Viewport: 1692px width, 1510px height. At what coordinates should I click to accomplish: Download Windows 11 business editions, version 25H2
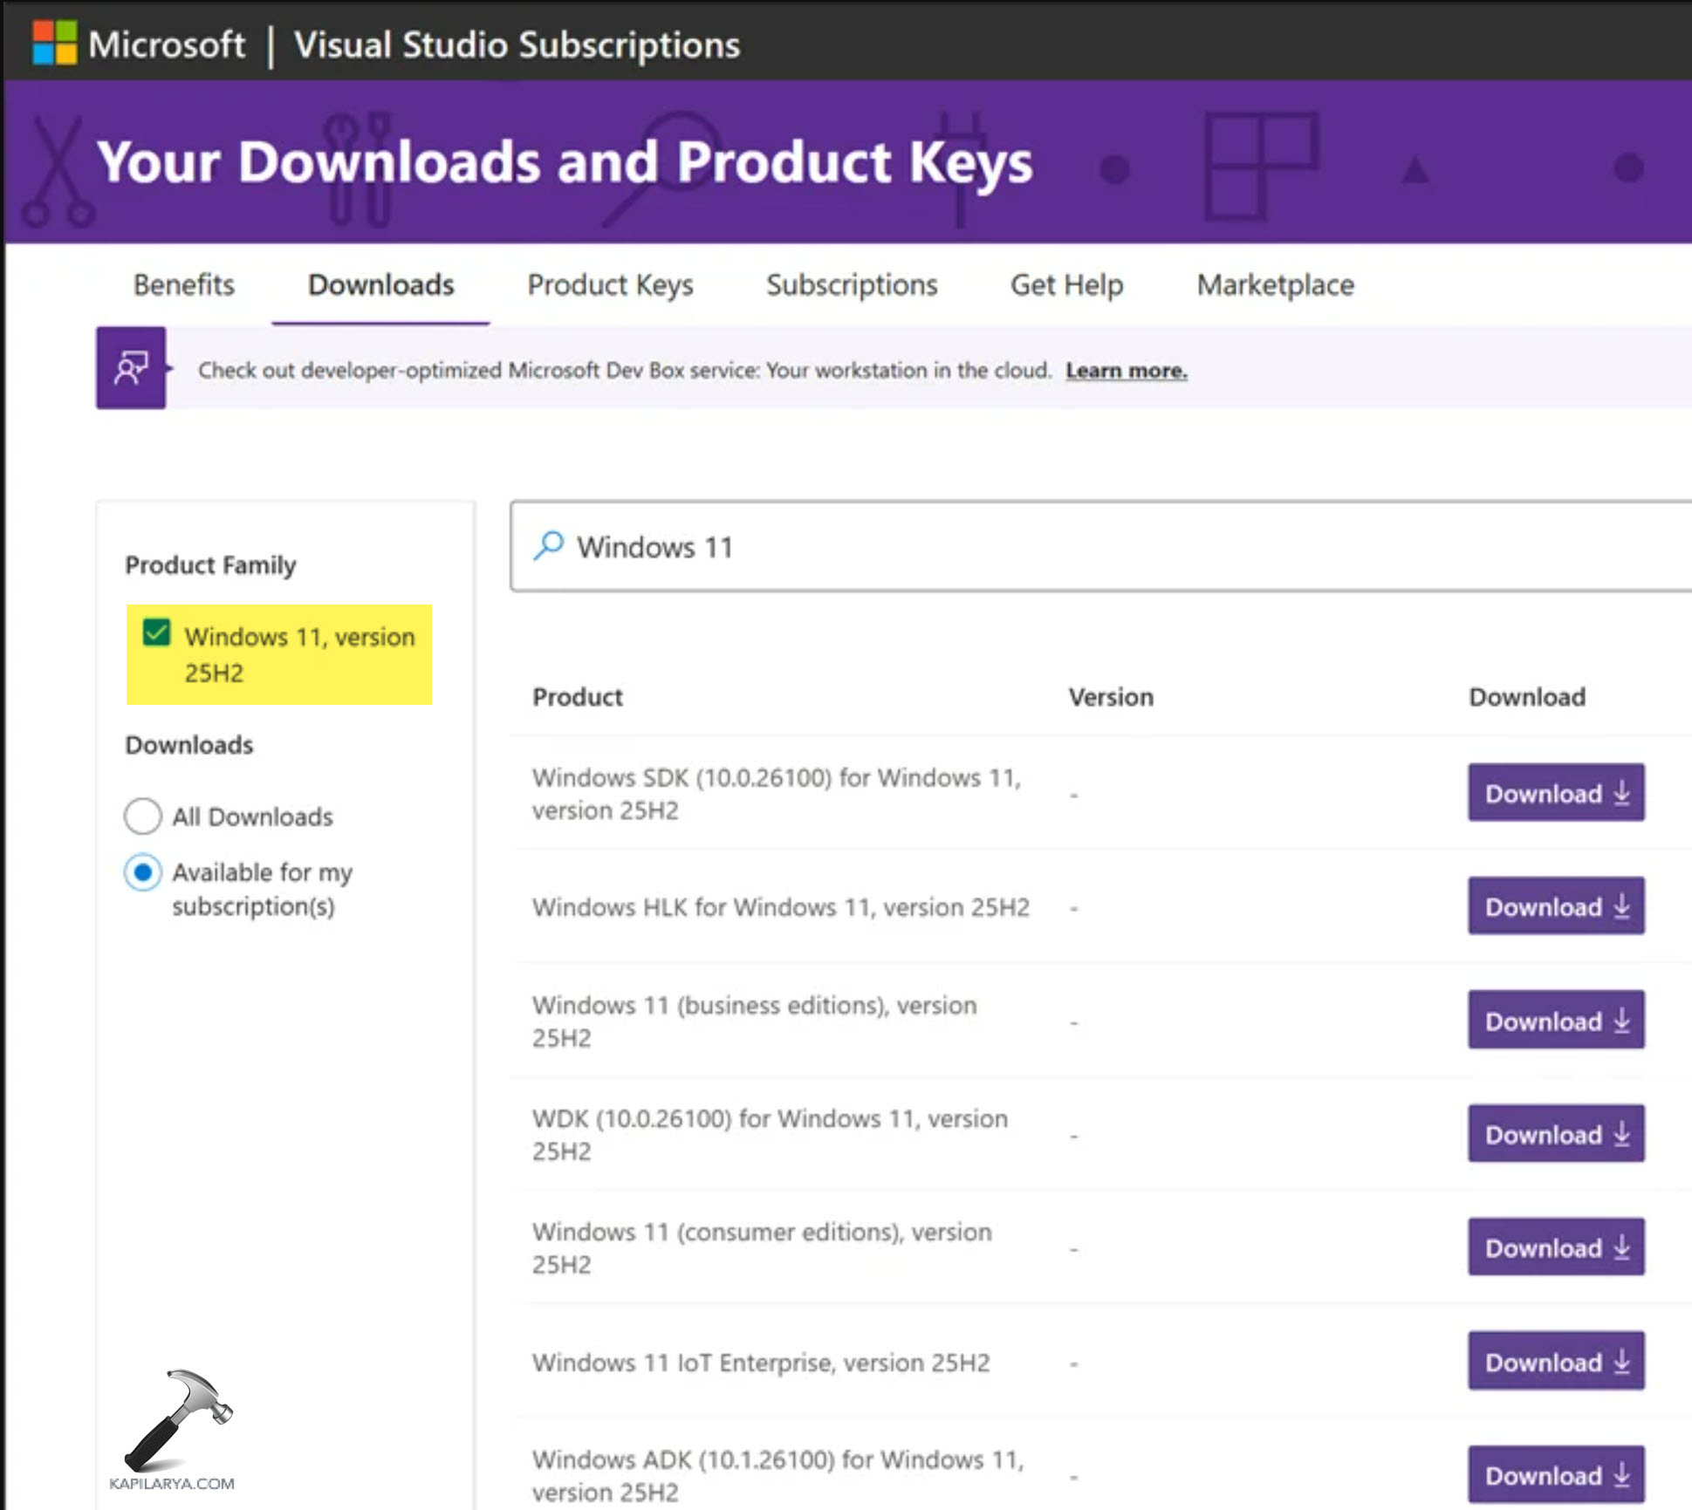pyautogui.click(x=1556, y=1021)
